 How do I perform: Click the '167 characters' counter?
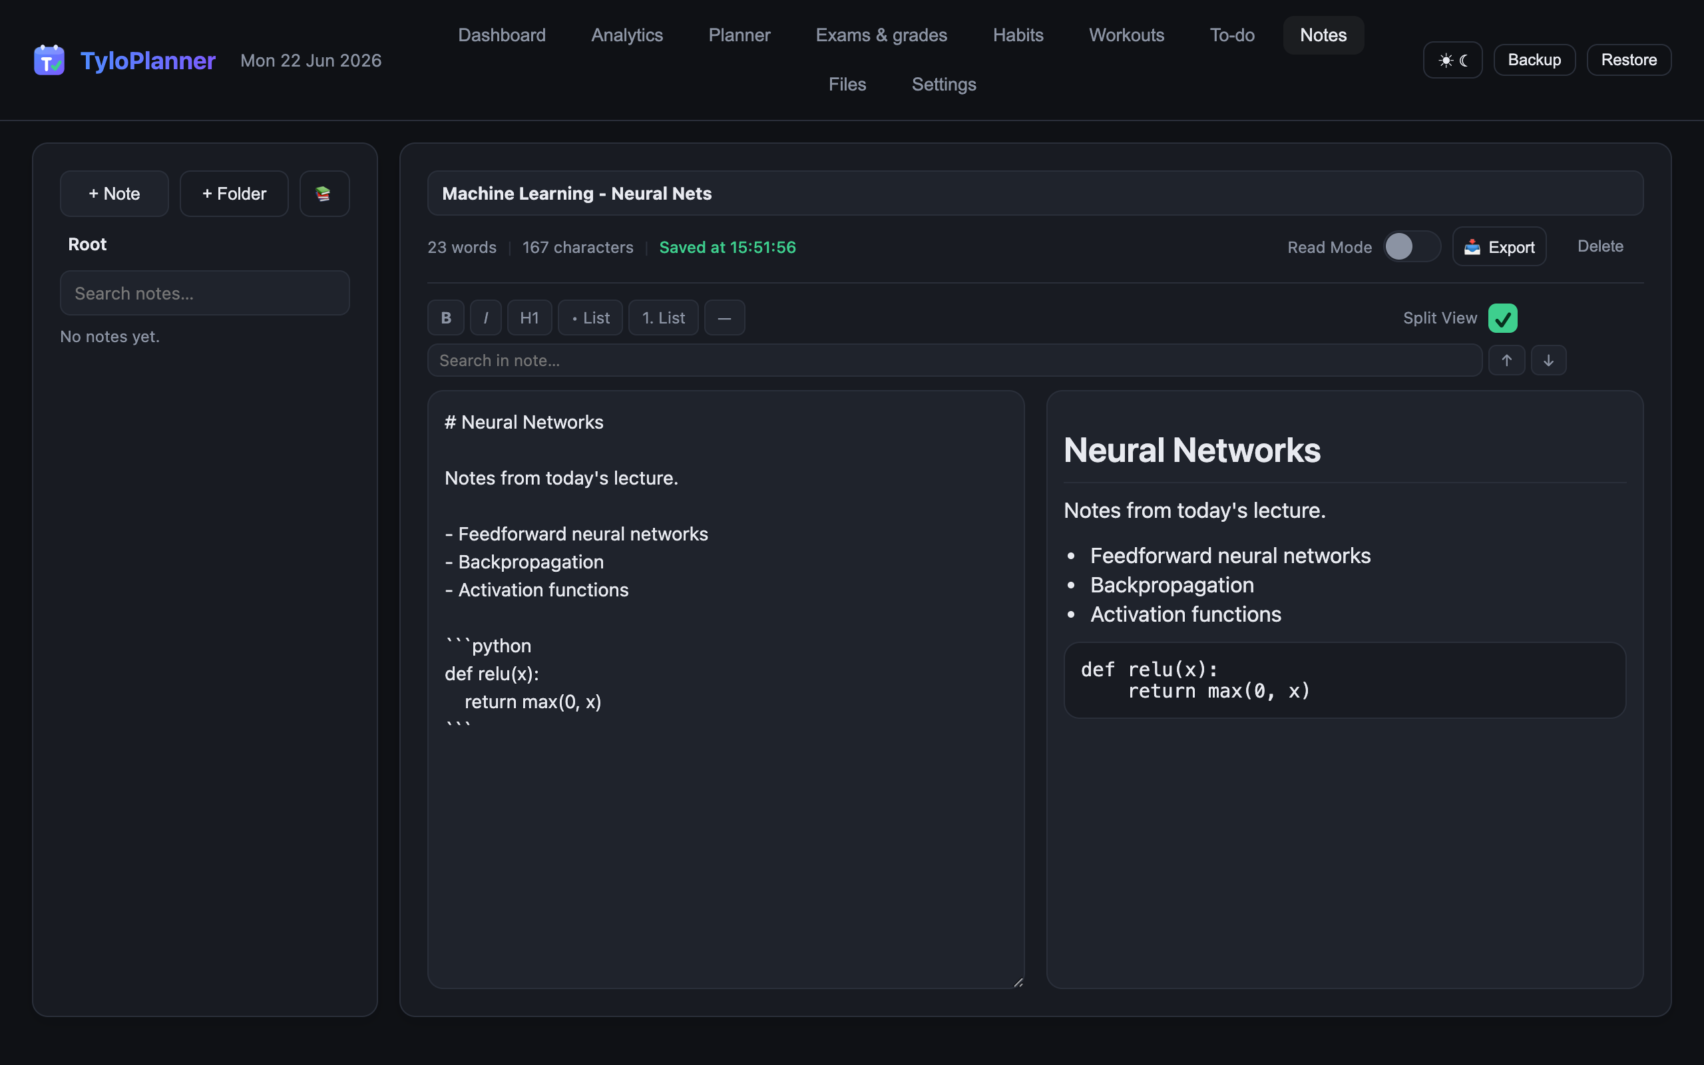point(578,247)
